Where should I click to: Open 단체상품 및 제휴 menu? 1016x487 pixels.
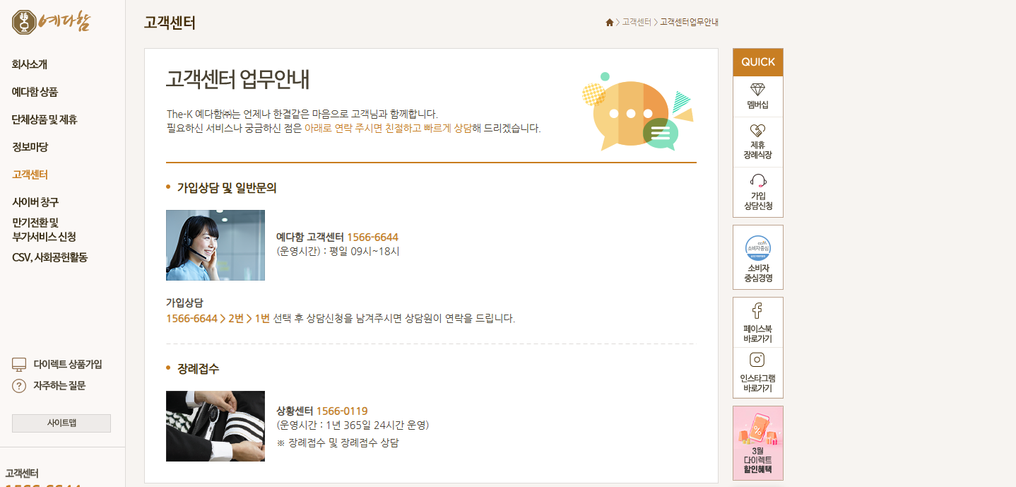point(45,119)
